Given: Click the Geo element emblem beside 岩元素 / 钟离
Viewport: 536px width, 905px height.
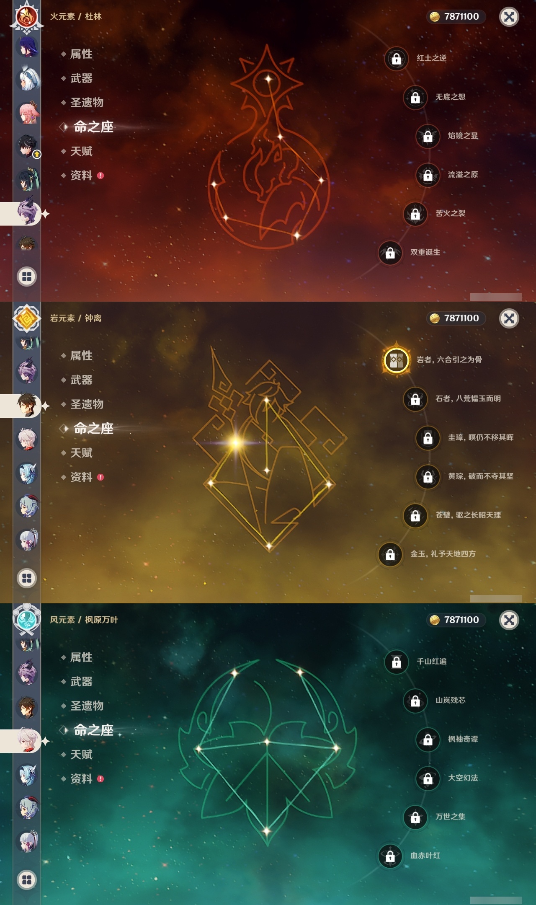Looking at the screenshot, I should pyautogui.click(x=27, y=318).
